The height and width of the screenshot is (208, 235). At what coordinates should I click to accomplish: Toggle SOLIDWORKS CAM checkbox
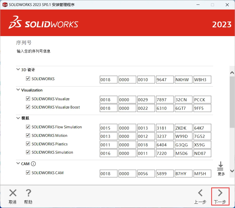click(x=28, y=173)
